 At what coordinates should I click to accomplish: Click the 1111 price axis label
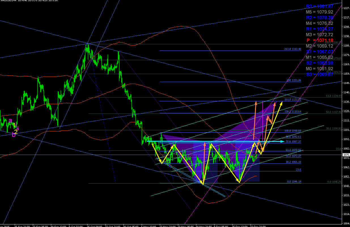346,120
